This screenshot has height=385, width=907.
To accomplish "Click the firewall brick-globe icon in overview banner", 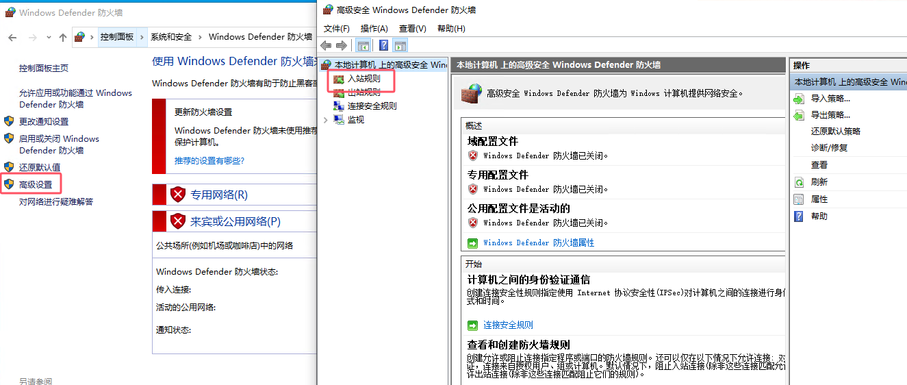I will click(471, 92).
